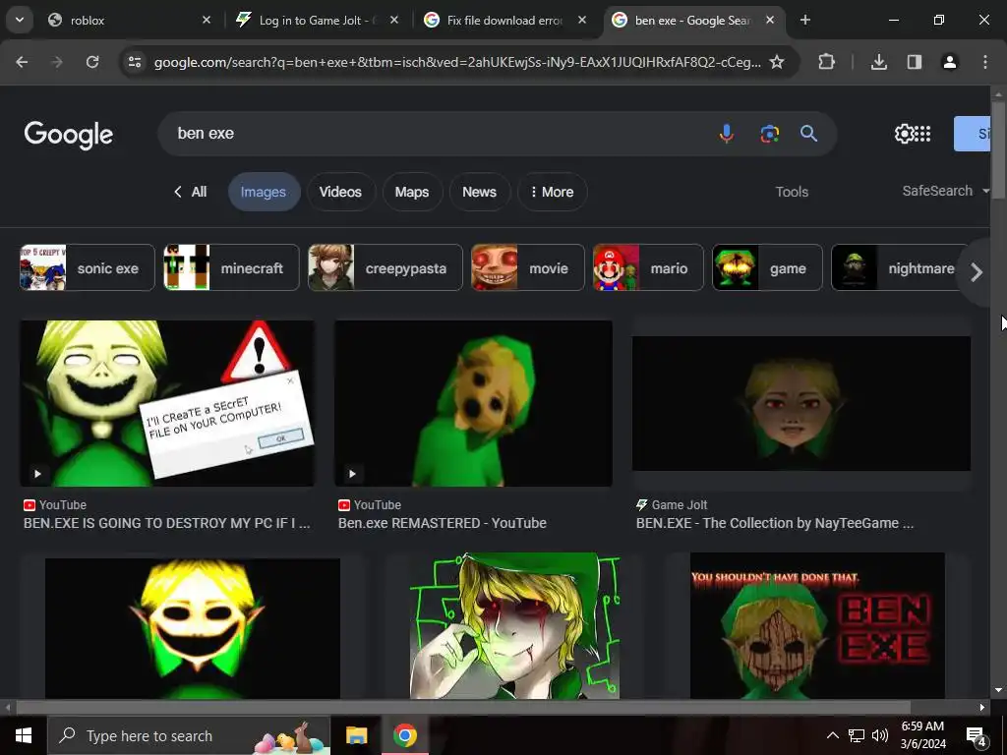Open the Chrome three-dot menu
Viewport: 1007px width, 755px height.
point(985,62)
